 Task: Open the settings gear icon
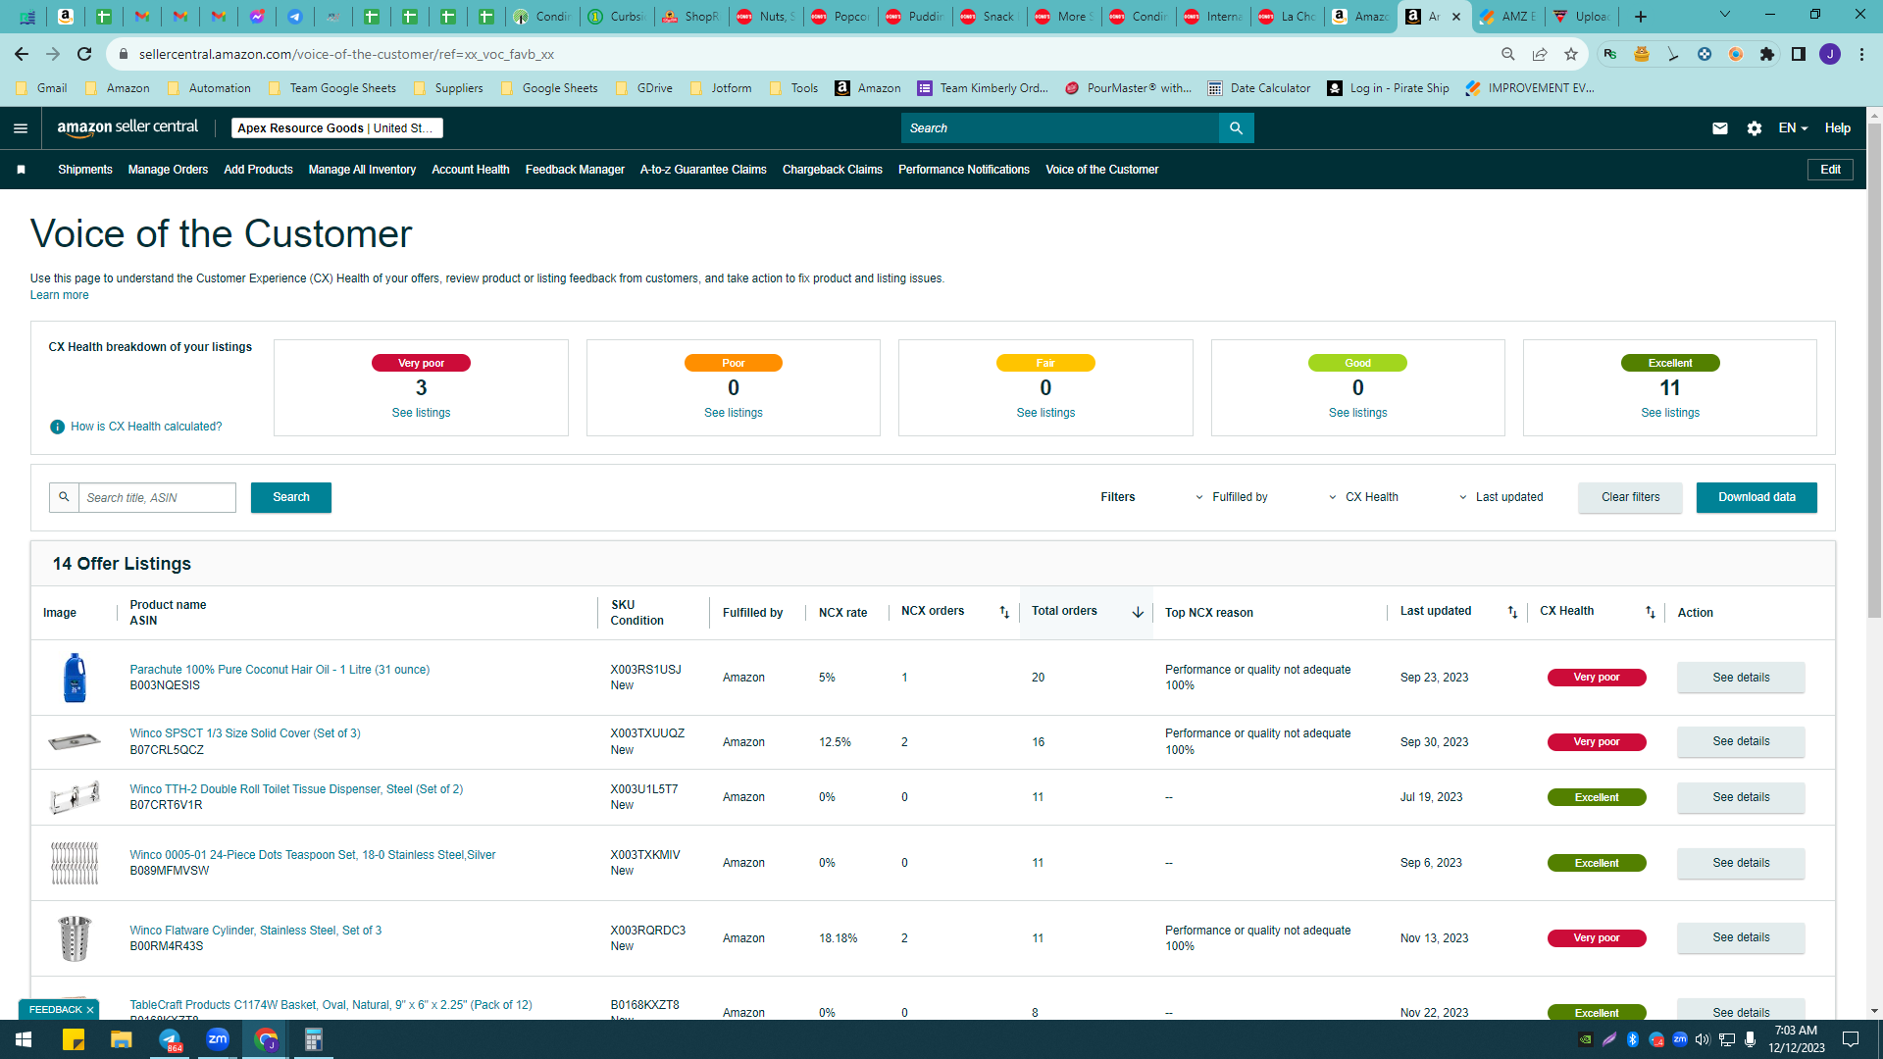click(x=1755, y=128)
